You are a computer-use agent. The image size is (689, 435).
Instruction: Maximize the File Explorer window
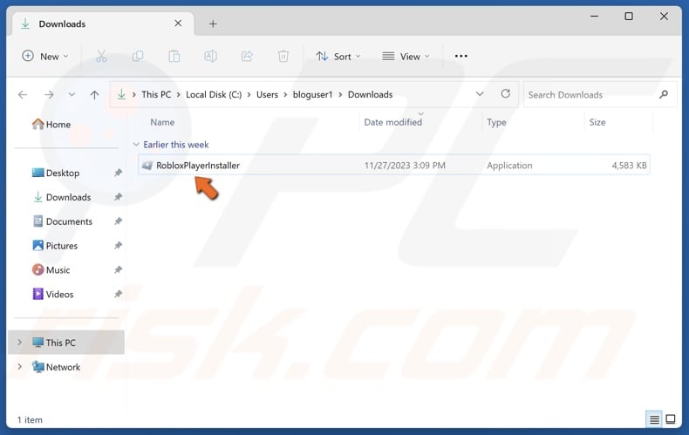pyautogui.click(x=629, y=17)
